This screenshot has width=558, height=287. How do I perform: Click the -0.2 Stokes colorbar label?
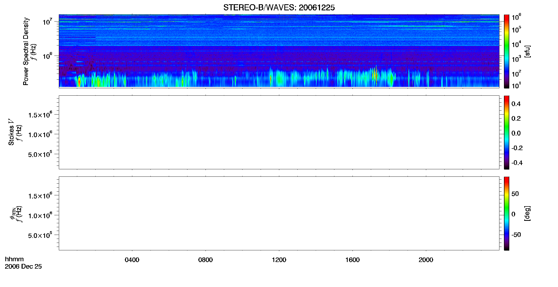pos(517,148)
